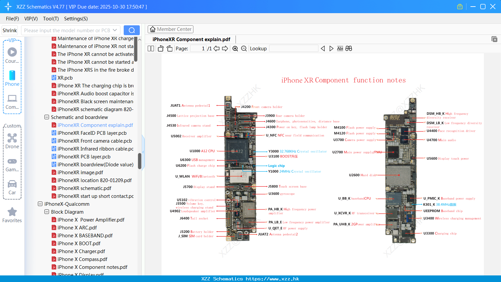Open the VIP(V) menu
This screenshot has width=501, height=282.
[31, 19]
